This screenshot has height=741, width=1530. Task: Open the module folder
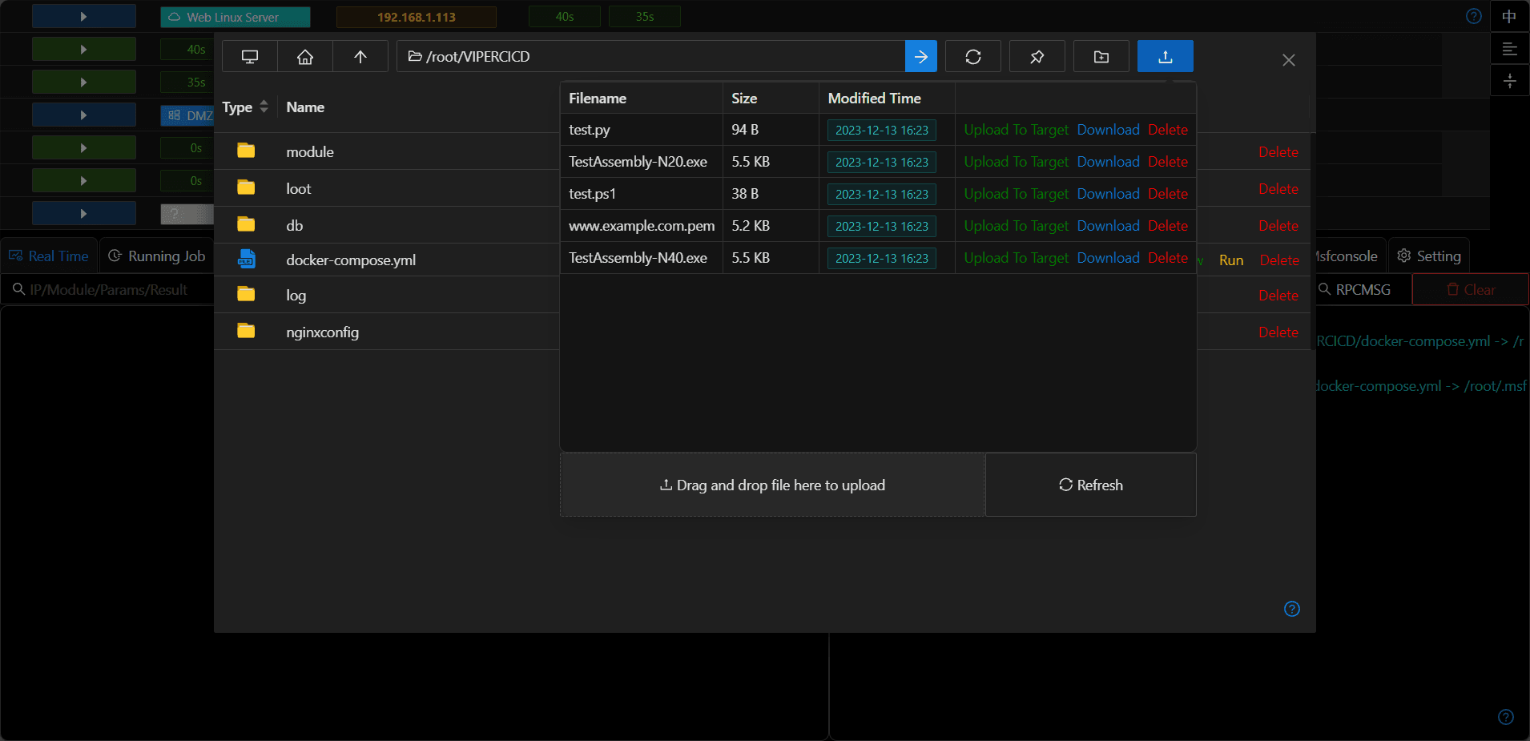pos(310,152)
